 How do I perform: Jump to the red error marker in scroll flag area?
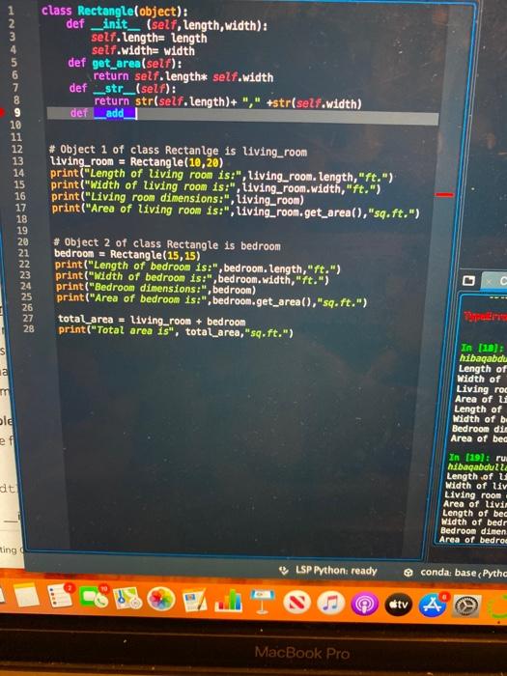pyautogui.click(x=444, y=195)
